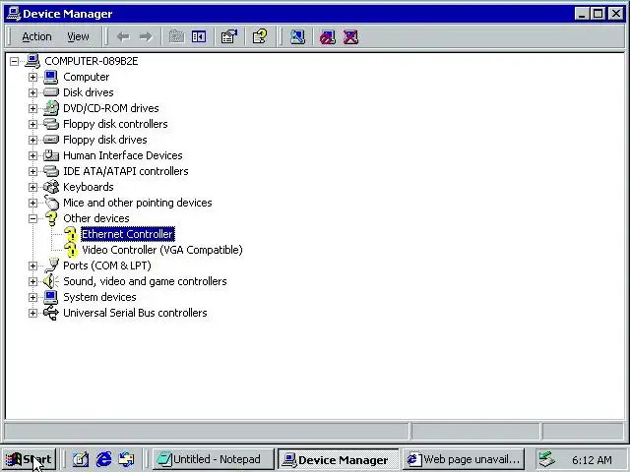
Task: Click the Video Controller warning icon
Action: coord(71,250)
